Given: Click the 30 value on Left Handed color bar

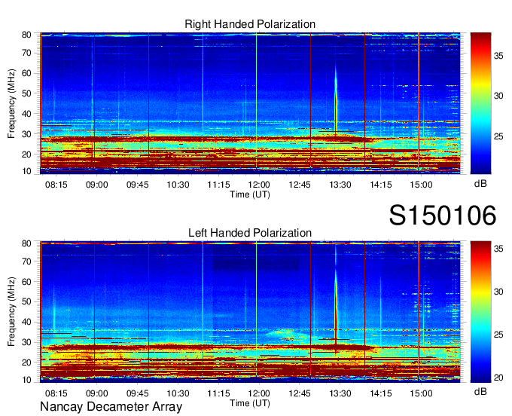Looking at the screenshot, I should coord(498,292).
